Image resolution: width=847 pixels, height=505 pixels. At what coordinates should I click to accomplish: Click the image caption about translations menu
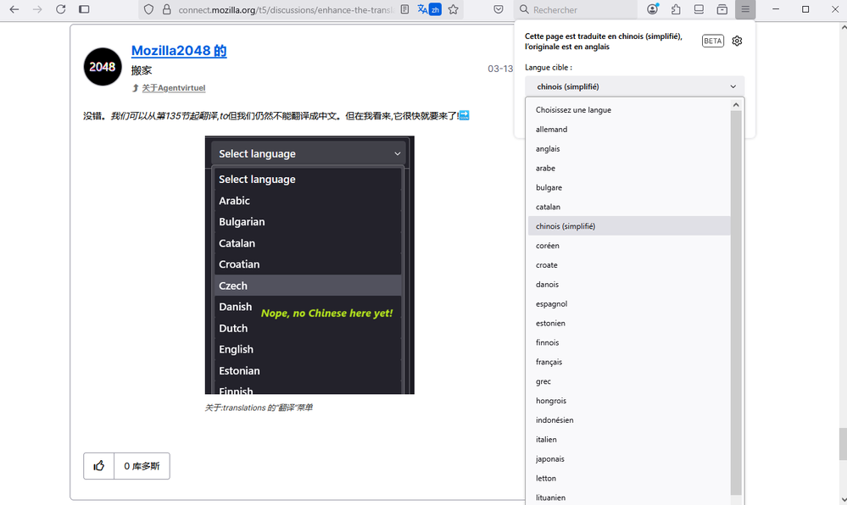(x=259, y=408)
